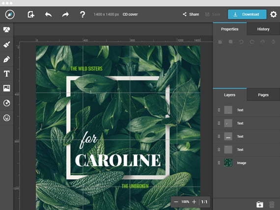The height and width of the screenshot is (210, 280).
Task: Click the first dimmed arrange icon in Properties
Action: click(x=220, y=42)
